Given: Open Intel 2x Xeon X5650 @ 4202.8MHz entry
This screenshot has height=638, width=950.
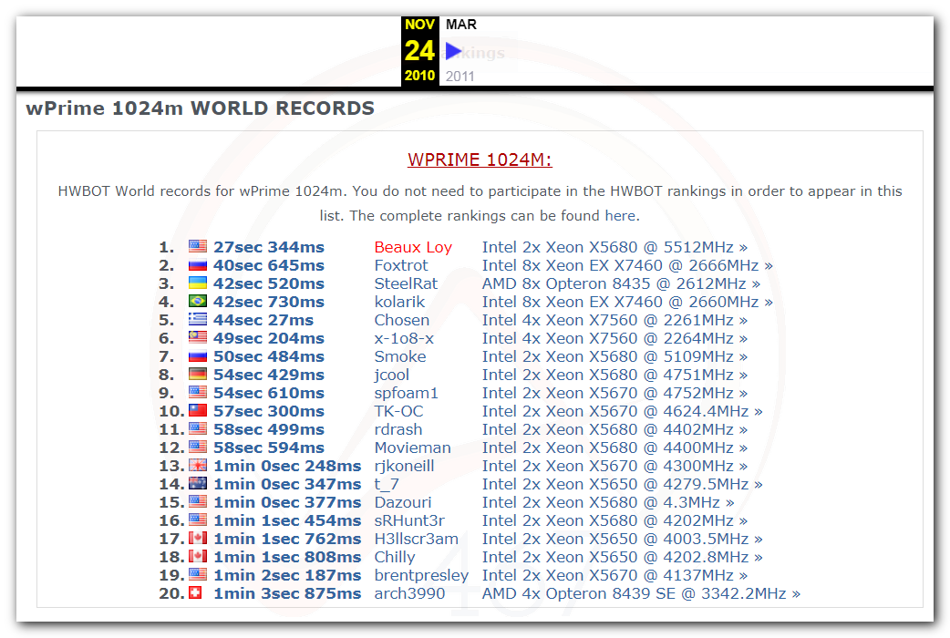Looking at the screenshot, I should tap(622, 556).
